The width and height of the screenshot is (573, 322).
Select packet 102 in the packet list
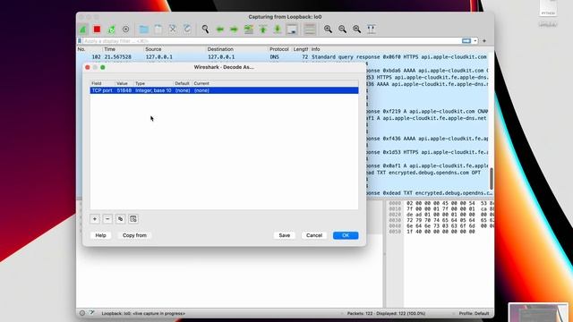coord(283,57)
